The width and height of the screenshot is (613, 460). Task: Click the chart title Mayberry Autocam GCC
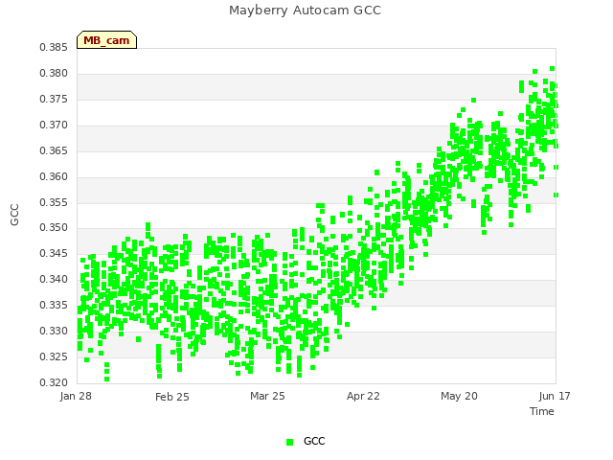click(305, 11)
